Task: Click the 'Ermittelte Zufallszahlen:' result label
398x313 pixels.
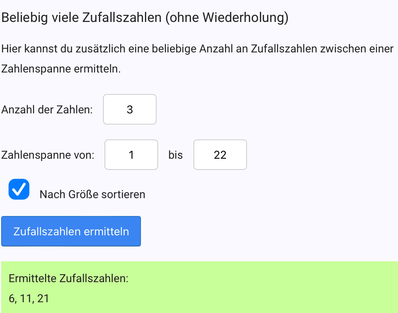Action: 68,278
